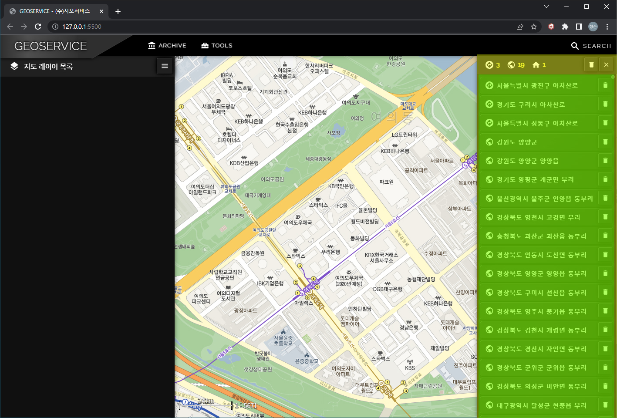Open the Chrome three-dot menu
This screenshot has height=418, width=617.
pyautogui.click(x=607, y=27)
